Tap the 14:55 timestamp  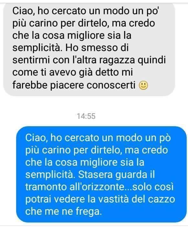pos(86,116)
